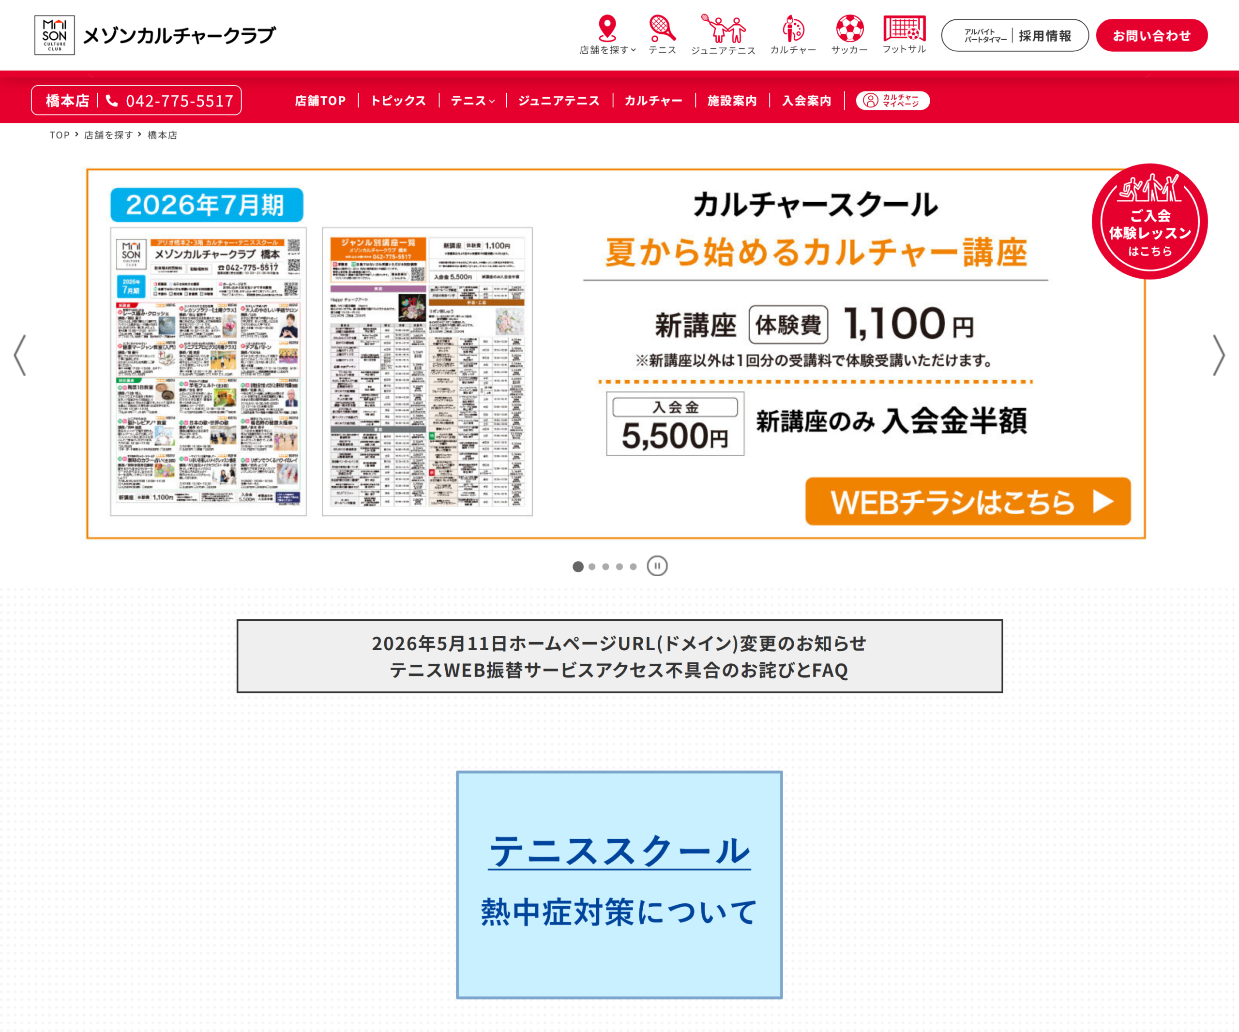Click 店舗を探す in breadcrumb
The image size is (1239, 1032).
108,135
